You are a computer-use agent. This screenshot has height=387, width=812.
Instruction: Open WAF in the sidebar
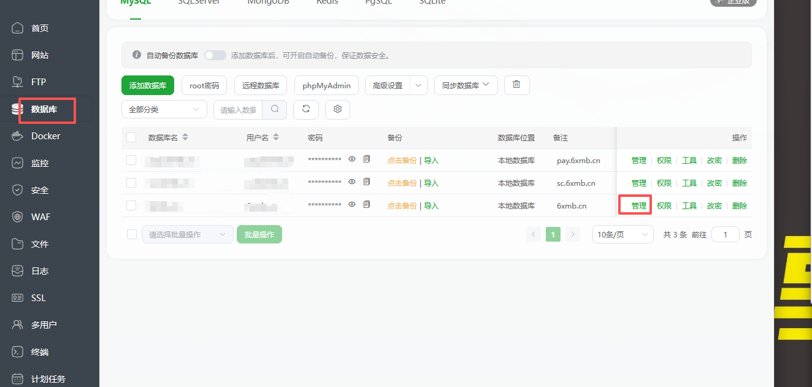[x=40, y=217]
